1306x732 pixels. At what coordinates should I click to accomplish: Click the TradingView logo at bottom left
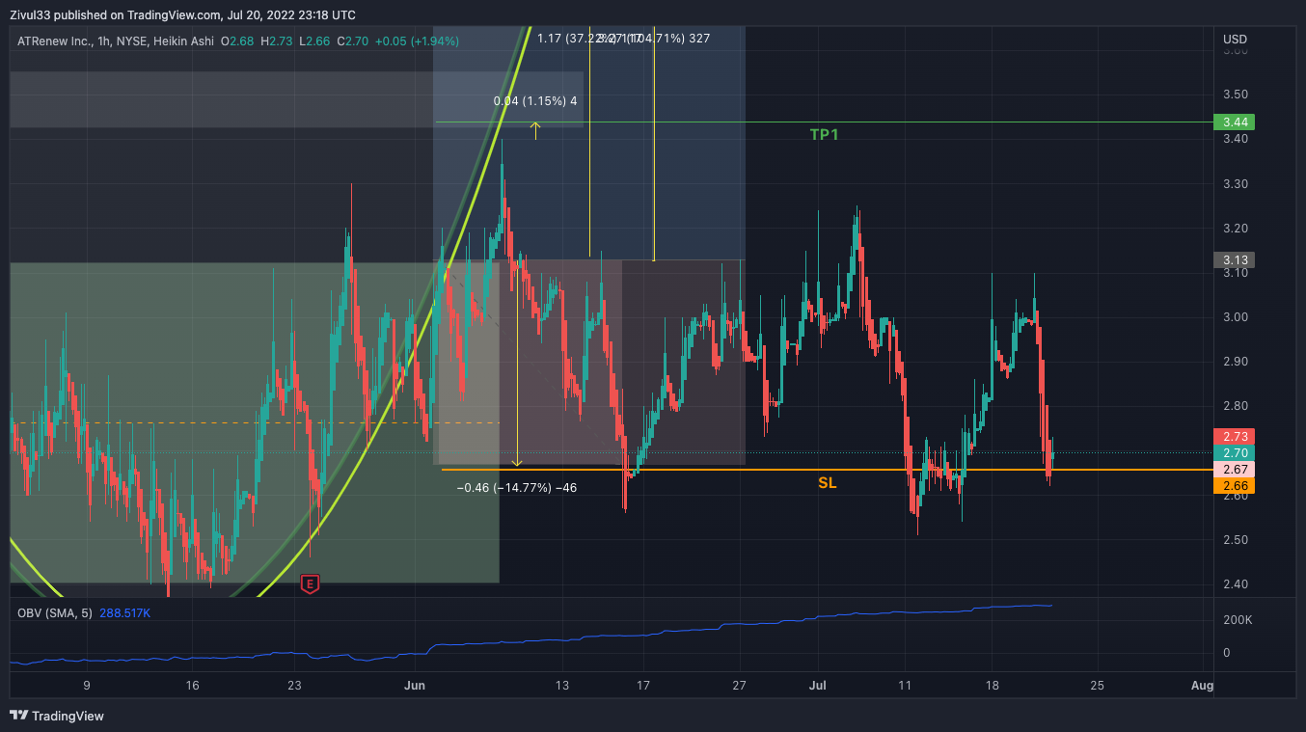point(57,716)
